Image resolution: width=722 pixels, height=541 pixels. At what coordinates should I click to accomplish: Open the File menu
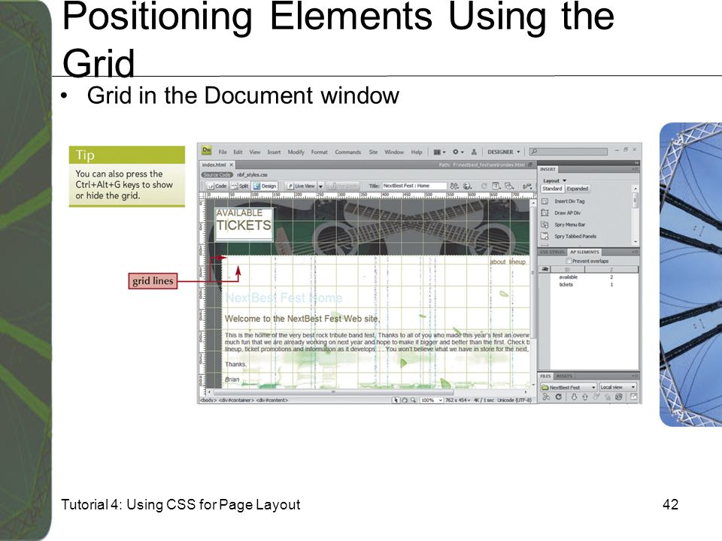pyautogui.click(x=223, y=153)
